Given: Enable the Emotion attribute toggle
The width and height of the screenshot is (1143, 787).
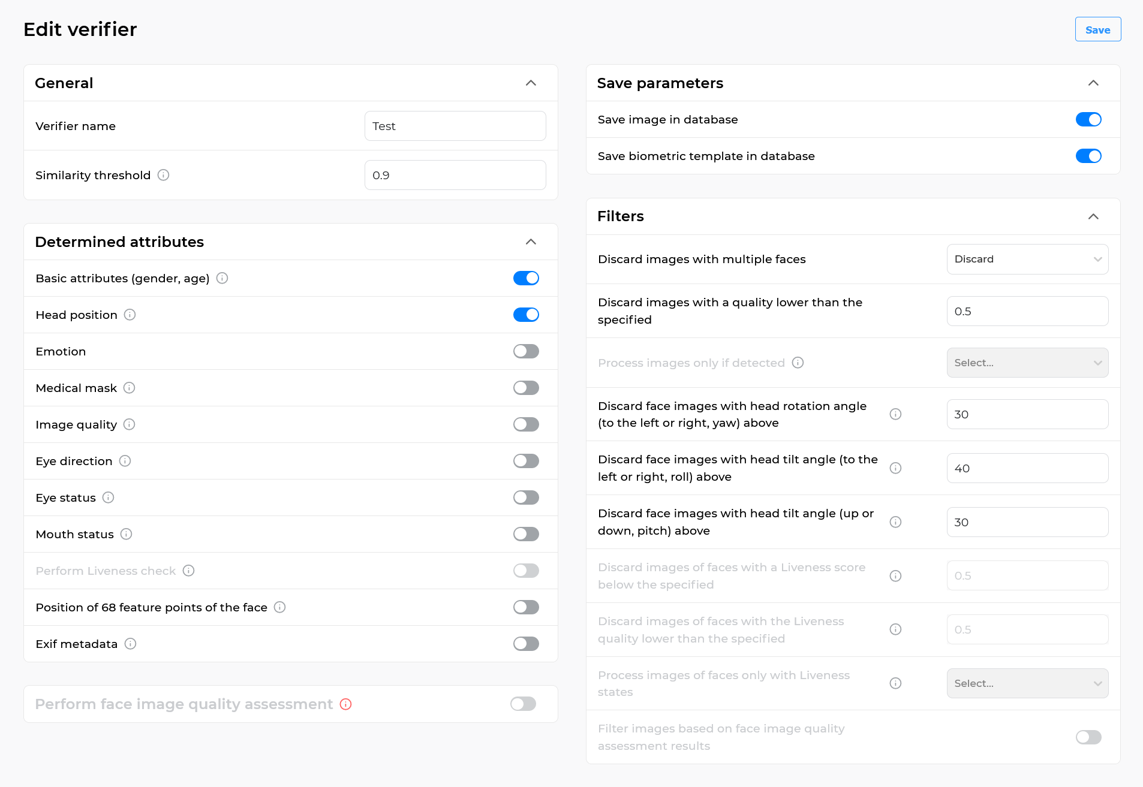Looking at the screenshot, I should 526,351.
